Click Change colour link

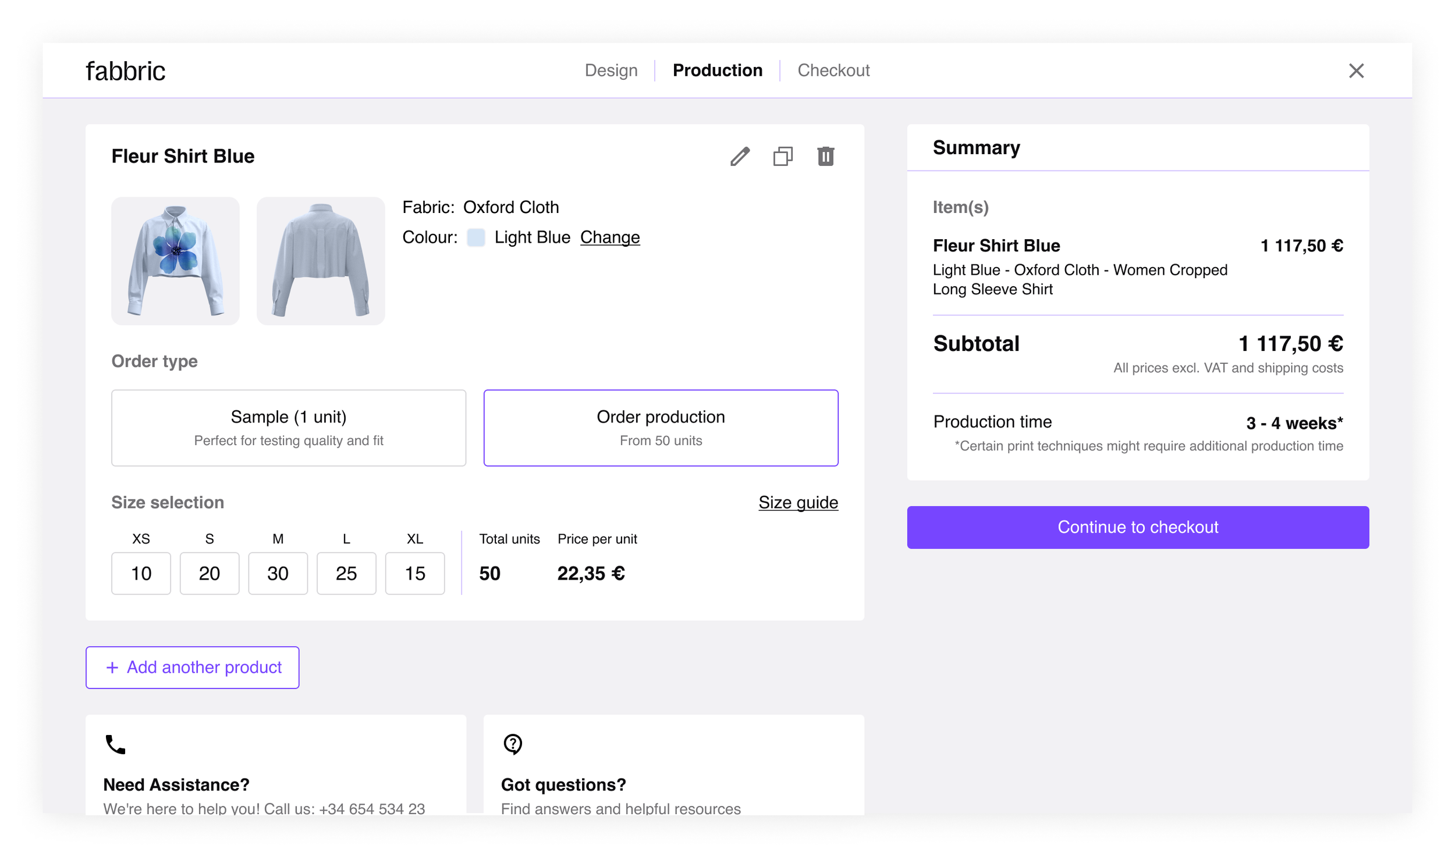click(610, 237)
